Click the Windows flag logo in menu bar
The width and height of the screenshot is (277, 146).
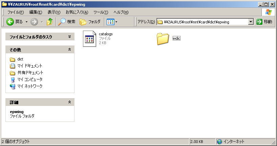(x=269, y=12)
